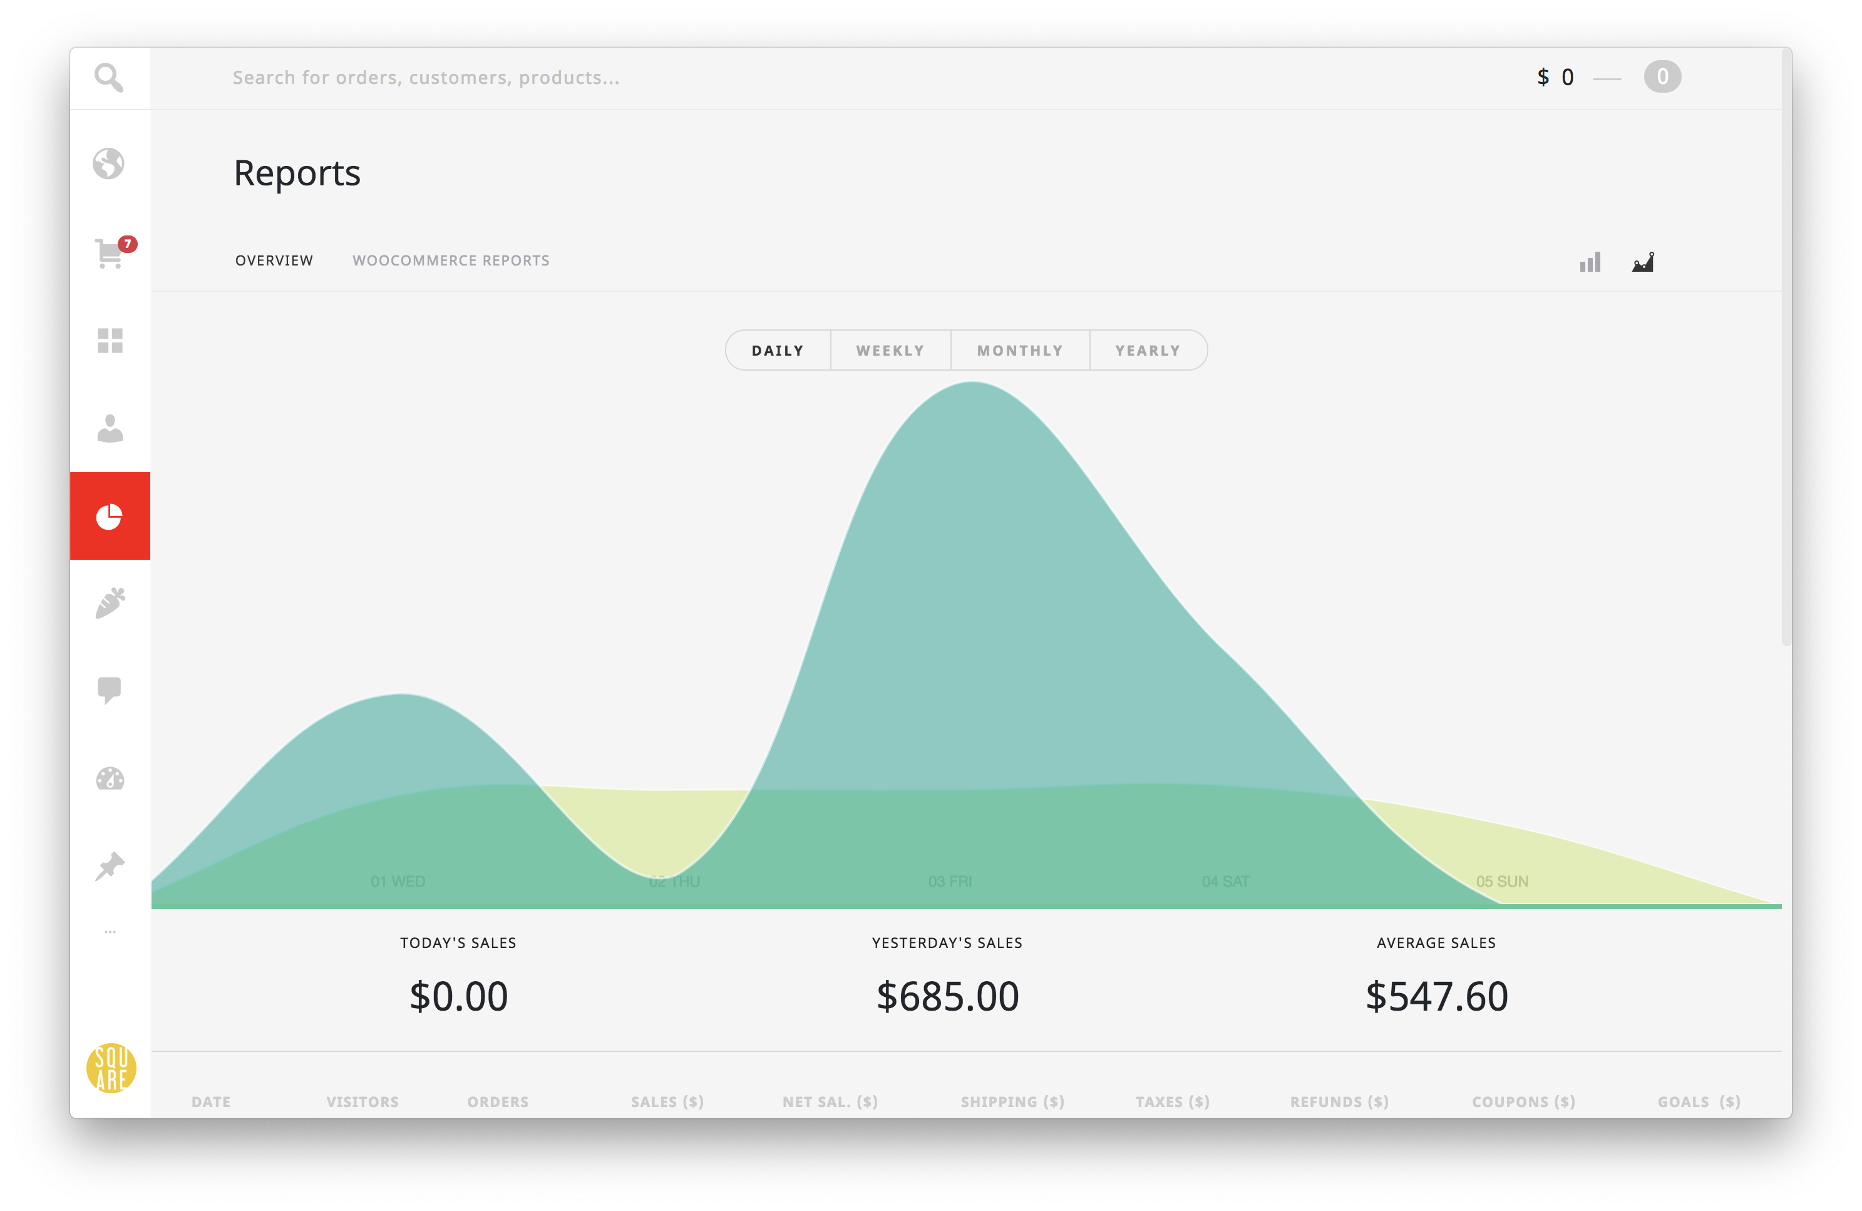
Task: Switch to bar chart view
Action: pyautogui.click(x=1590, y=262)
